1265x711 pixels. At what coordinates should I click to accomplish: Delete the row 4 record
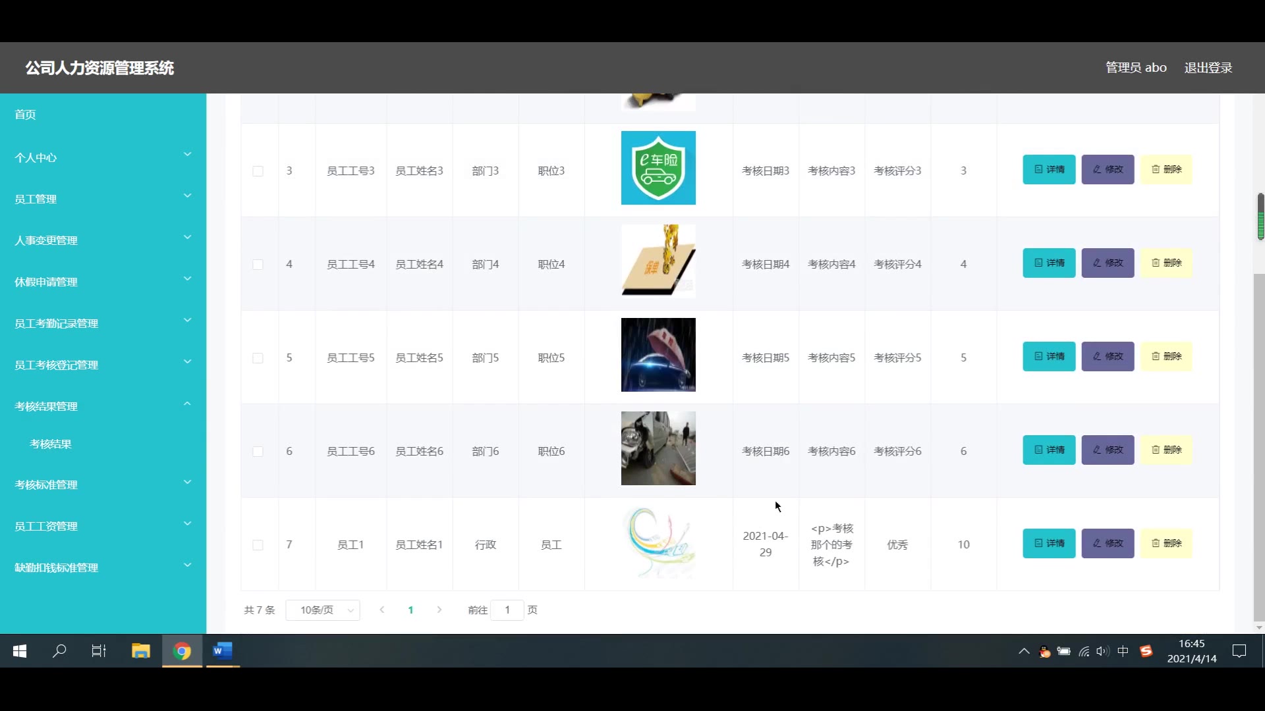pos(1166,263)
